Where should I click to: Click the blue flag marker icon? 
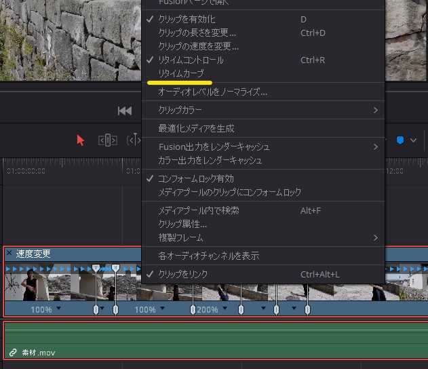tap(400, 140)
